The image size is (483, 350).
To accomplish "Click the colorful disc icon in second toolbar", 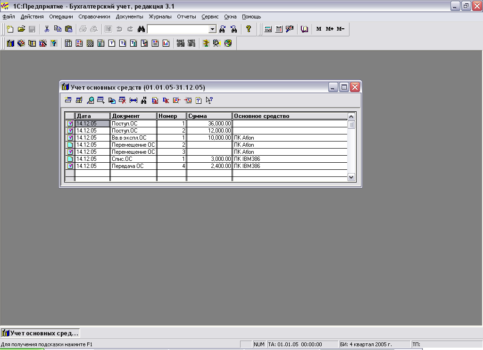I will tap(228, 43).
